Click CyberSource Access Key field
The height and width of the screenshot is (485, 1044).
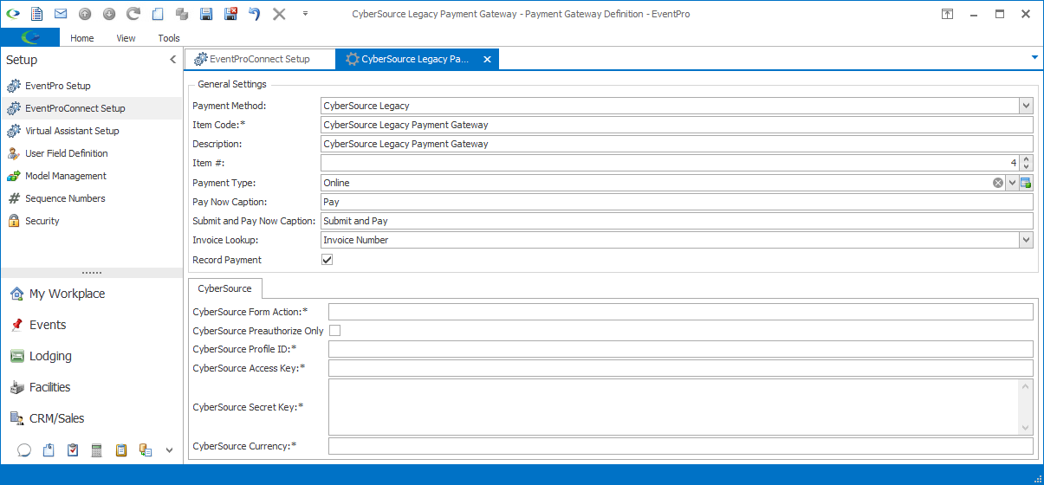point(681,368)
